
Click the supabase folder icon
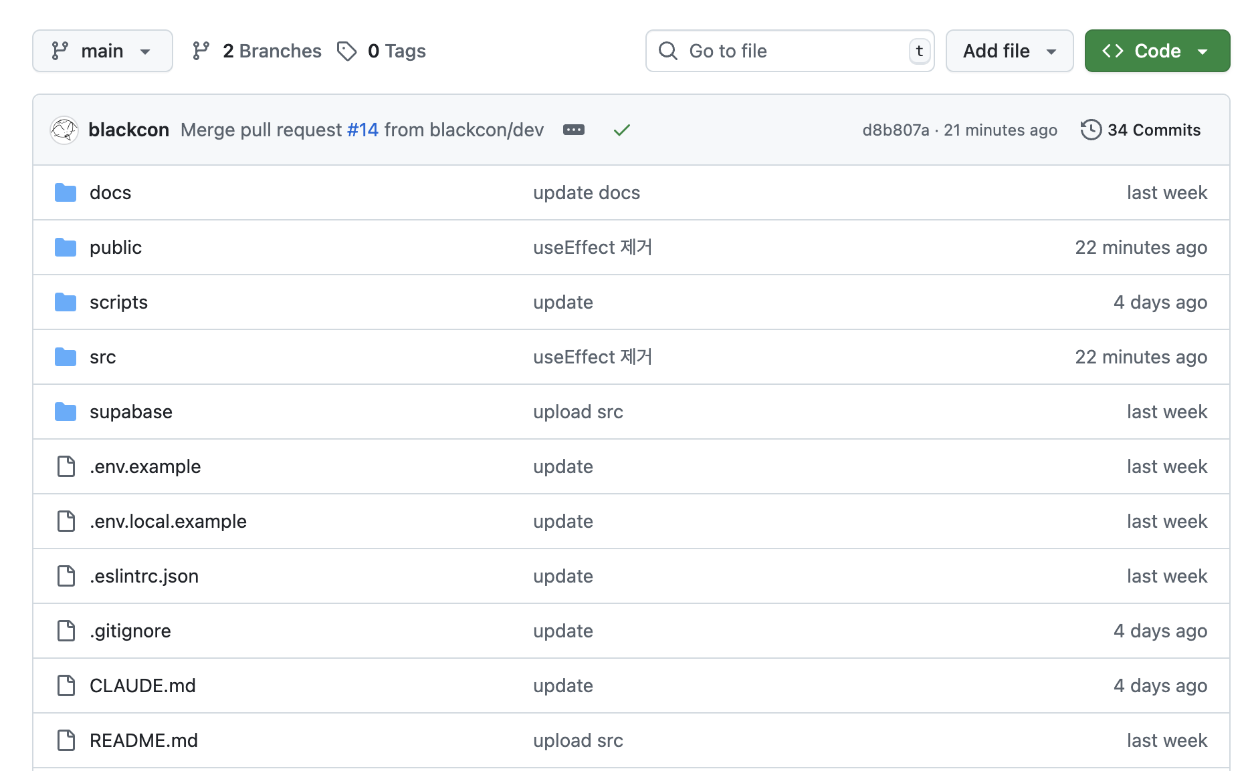pyautogui.click(x=66, y=412)
